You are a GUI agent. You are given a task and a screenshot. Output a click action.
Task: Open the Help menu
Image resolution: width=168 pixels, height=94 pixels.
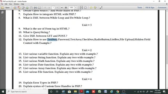coord(22,4)
